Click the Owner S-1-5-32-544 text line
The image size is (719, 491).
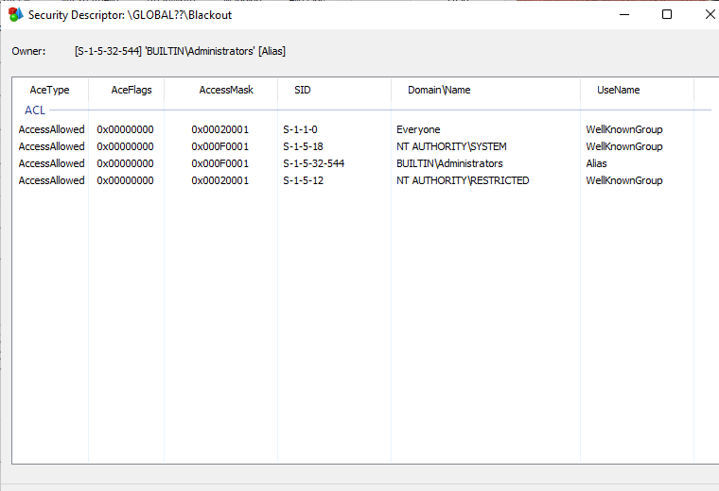click(180, 51)
